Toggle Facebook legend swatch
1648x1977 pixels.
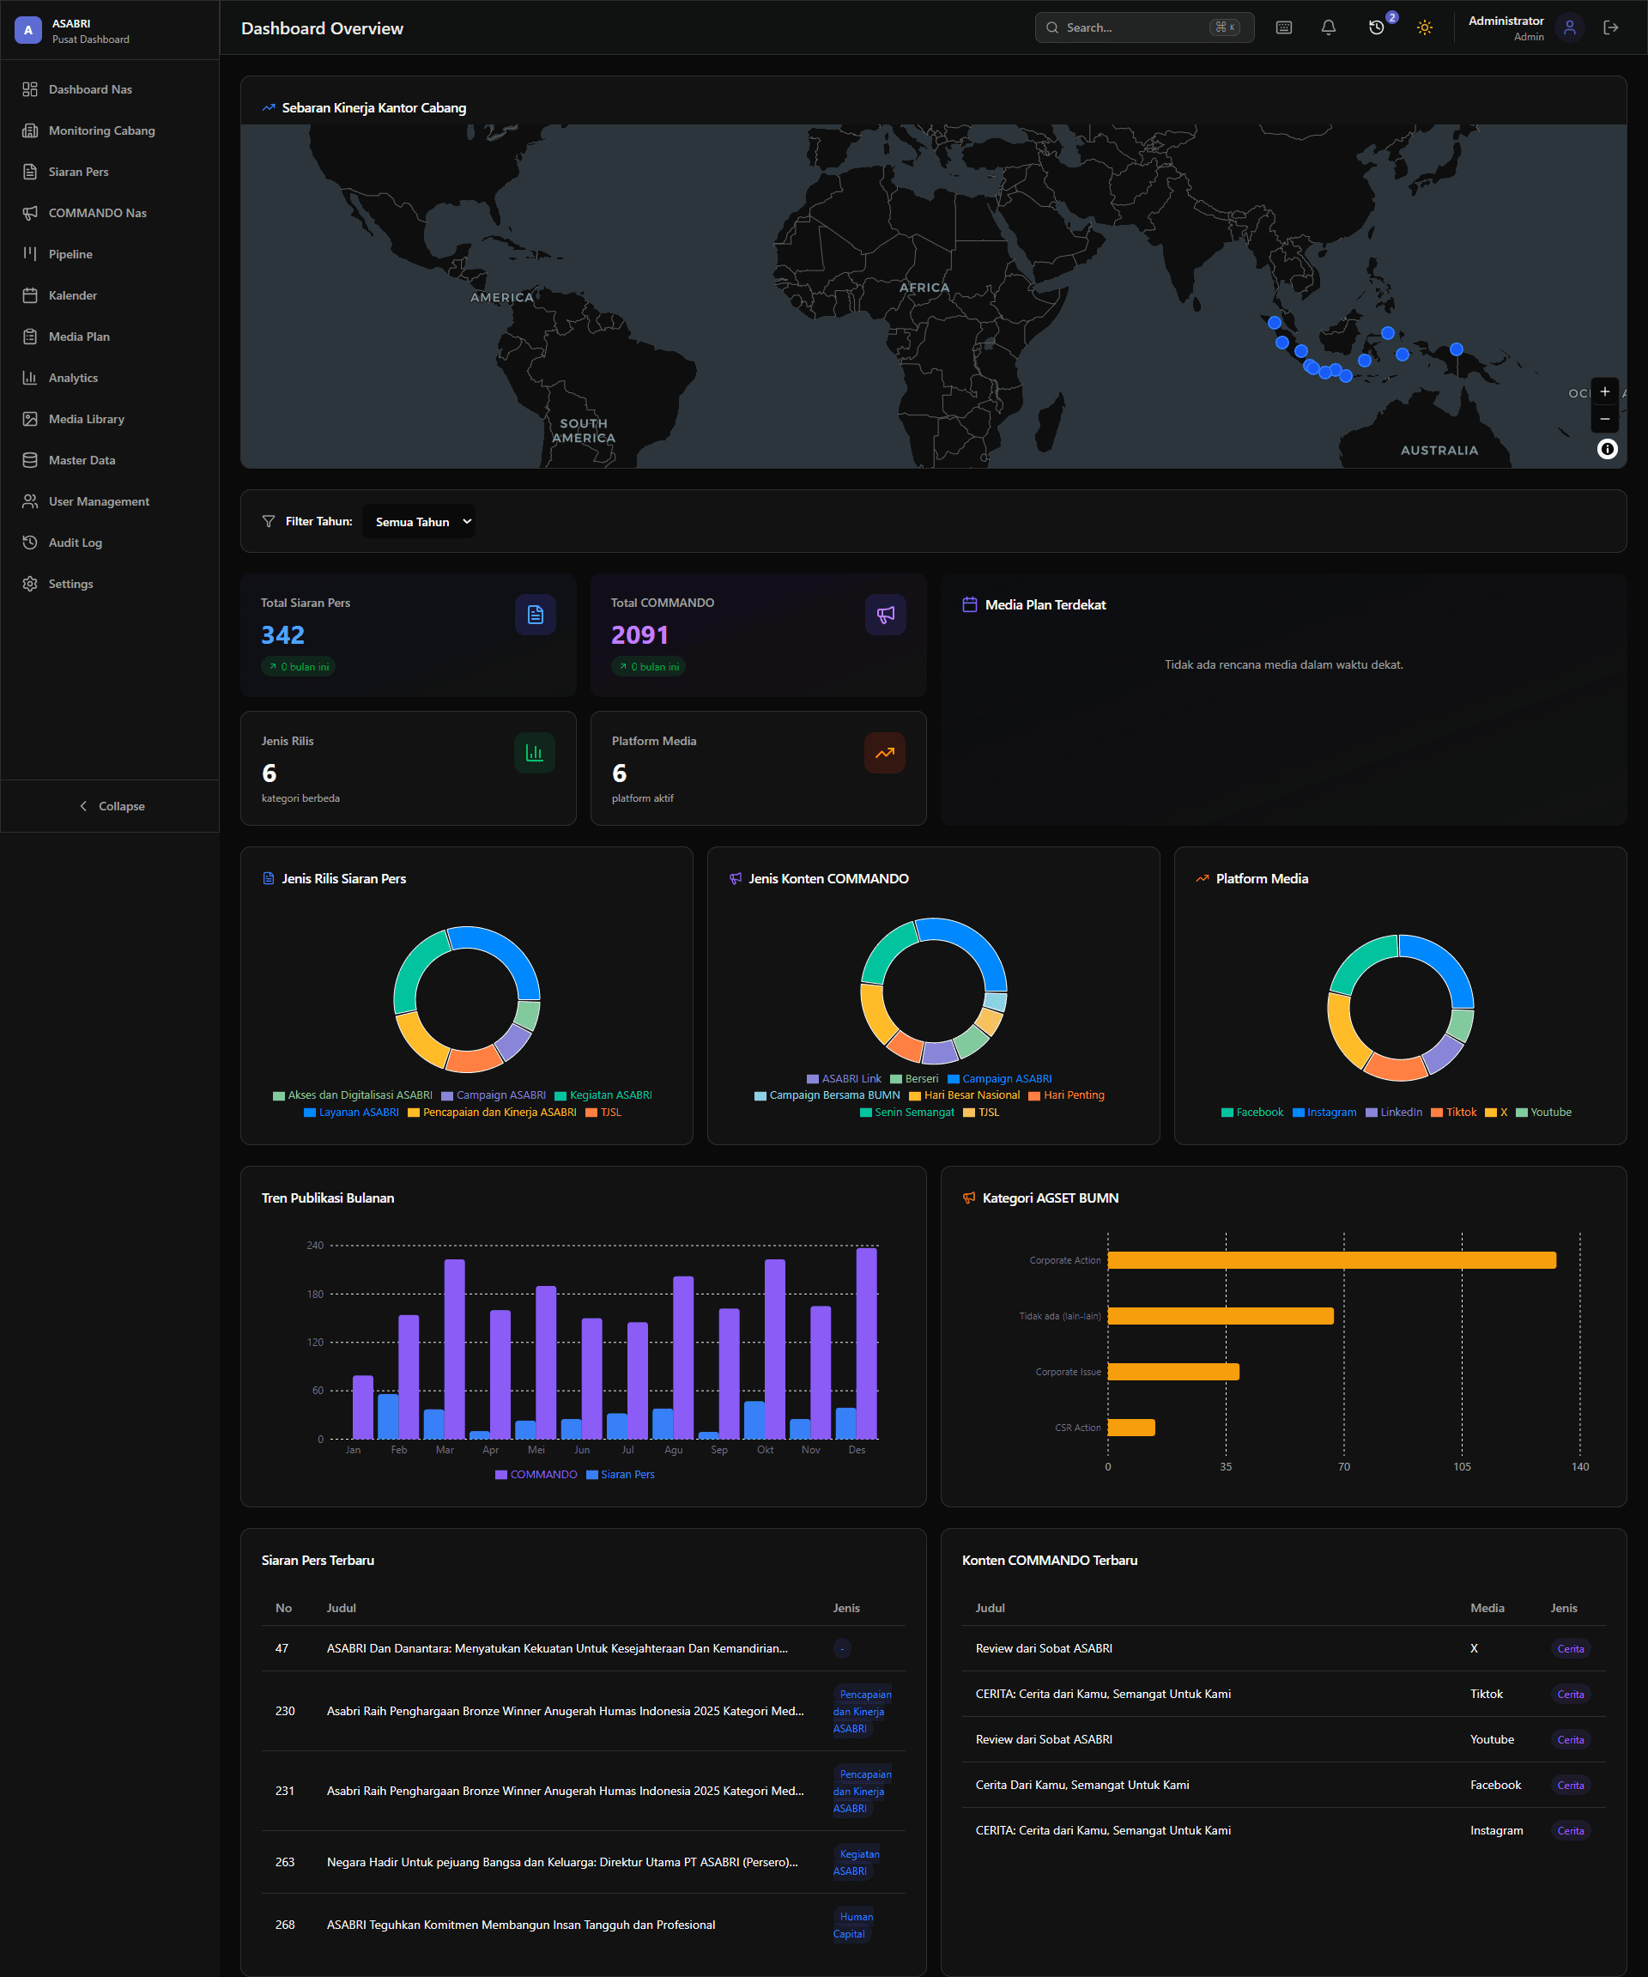pos(1227,1113)
